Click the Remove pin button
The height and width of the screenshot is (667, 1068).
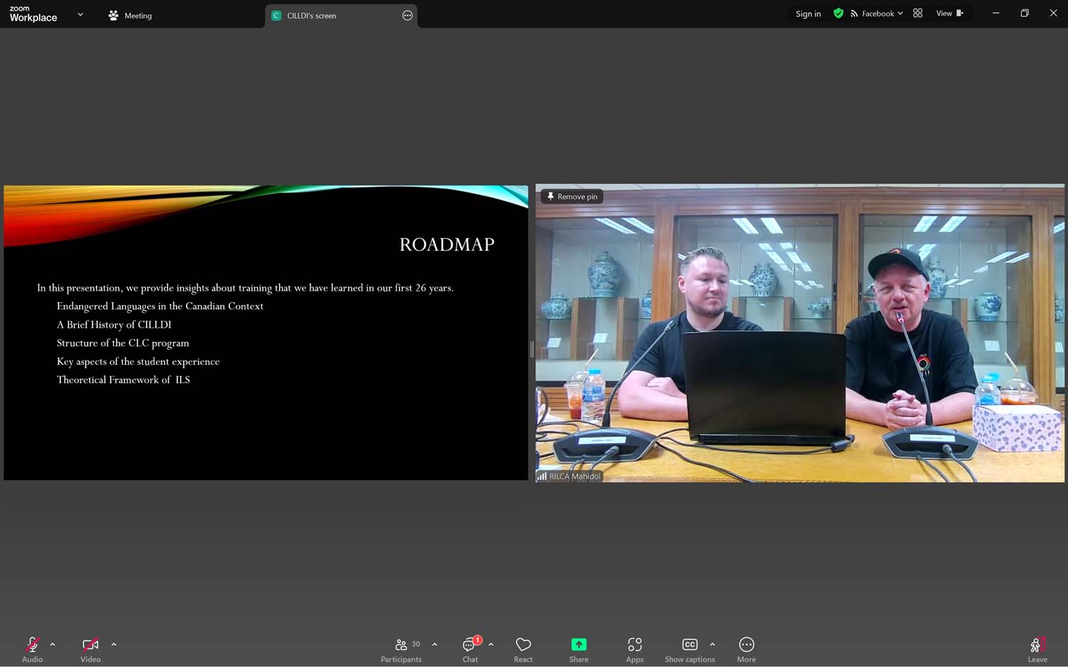click(572, 197)
